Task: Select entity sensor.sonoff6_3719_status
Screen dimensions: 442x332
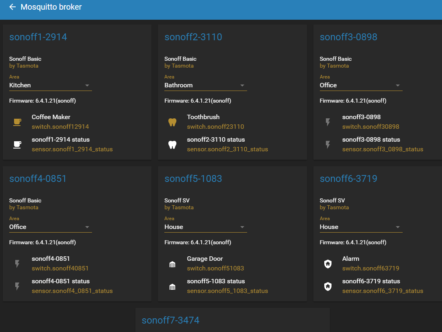Action: click(383, 291)
